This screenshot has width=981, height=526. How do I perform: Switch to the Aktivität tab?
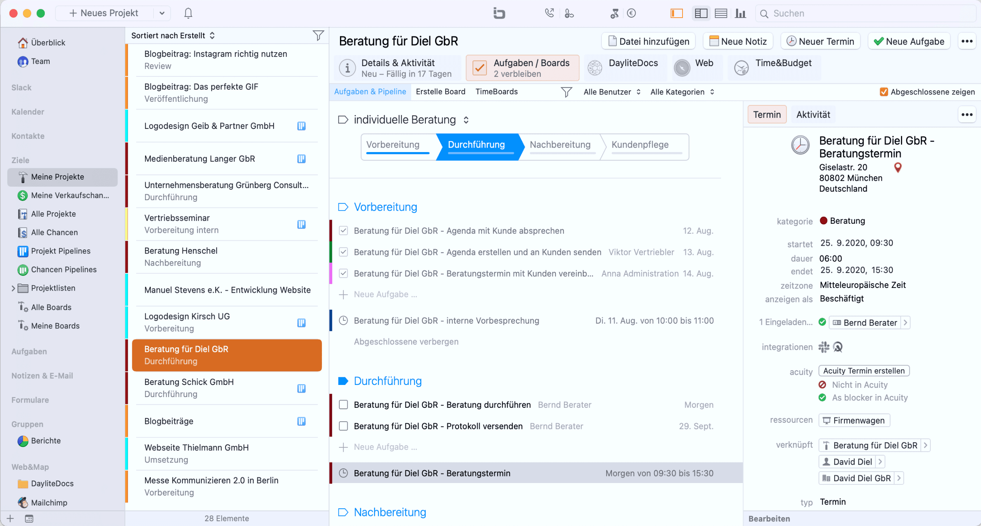pyautogui.click(x=813, y=115)
